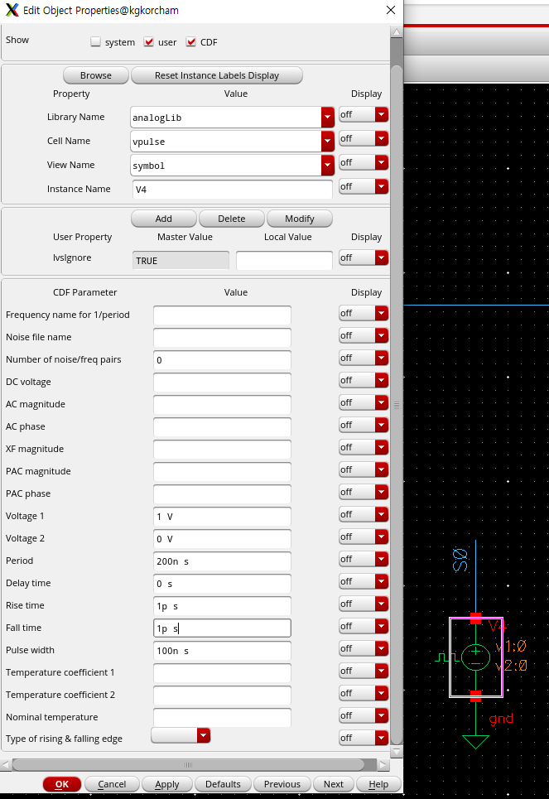Click the S0 wire label in schematic
549x799 pixels.
(460, 560)
